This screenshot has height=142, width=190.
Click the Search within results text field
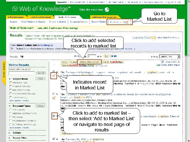click(22, 73)
